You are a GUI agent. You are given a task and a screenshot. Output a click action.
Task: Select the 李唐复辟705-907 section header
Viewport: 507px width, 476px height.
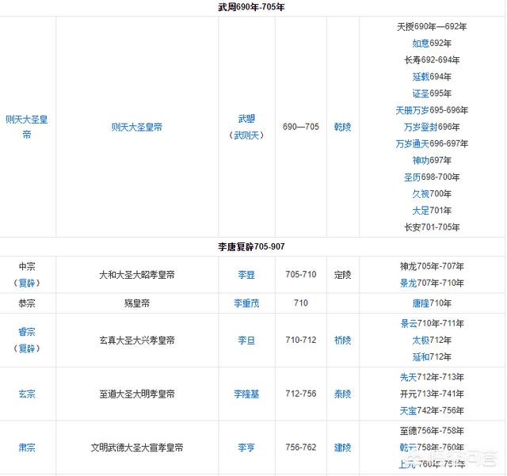(x=251, y=247)
